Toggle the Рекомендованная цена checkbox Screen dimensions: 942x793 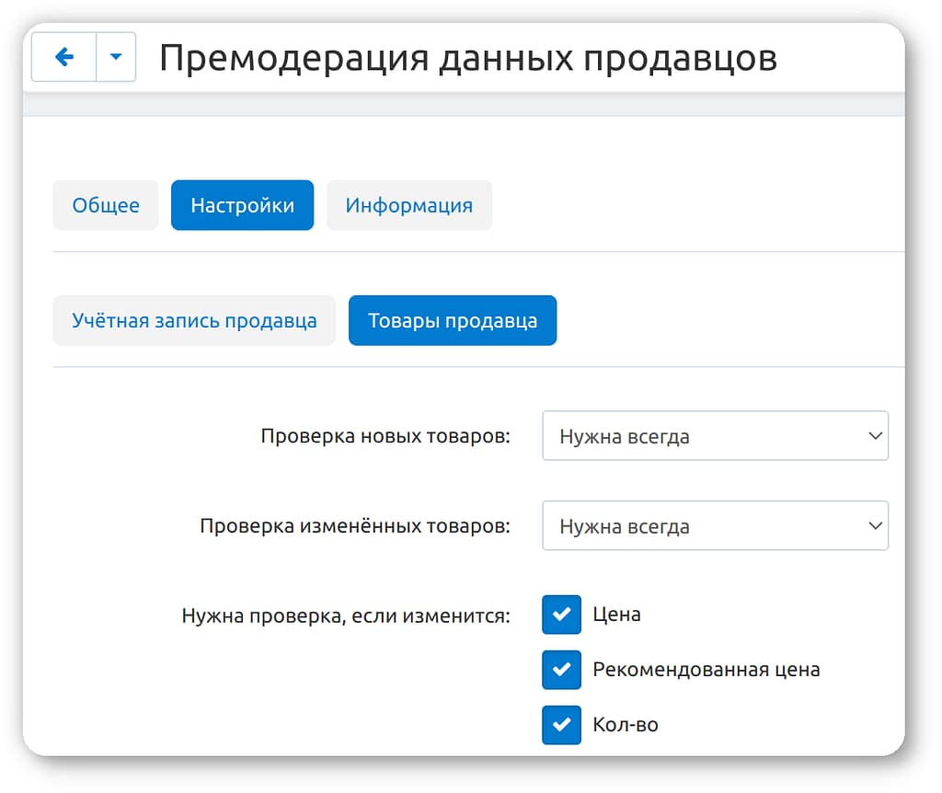[x=561, y=670]
